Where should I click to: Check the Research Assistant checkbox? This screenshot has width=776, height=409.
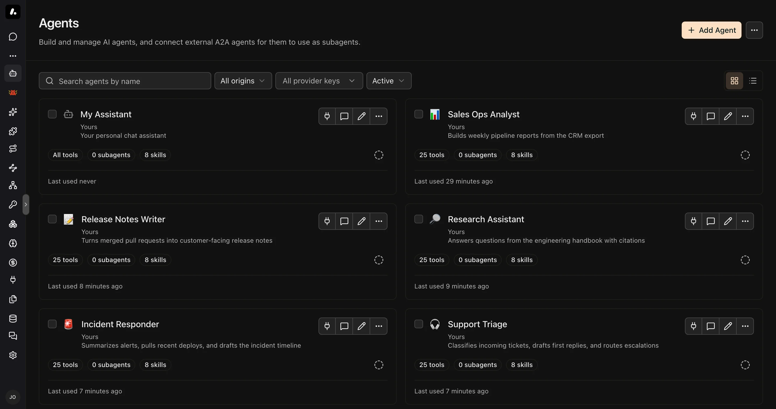(419, 219)
